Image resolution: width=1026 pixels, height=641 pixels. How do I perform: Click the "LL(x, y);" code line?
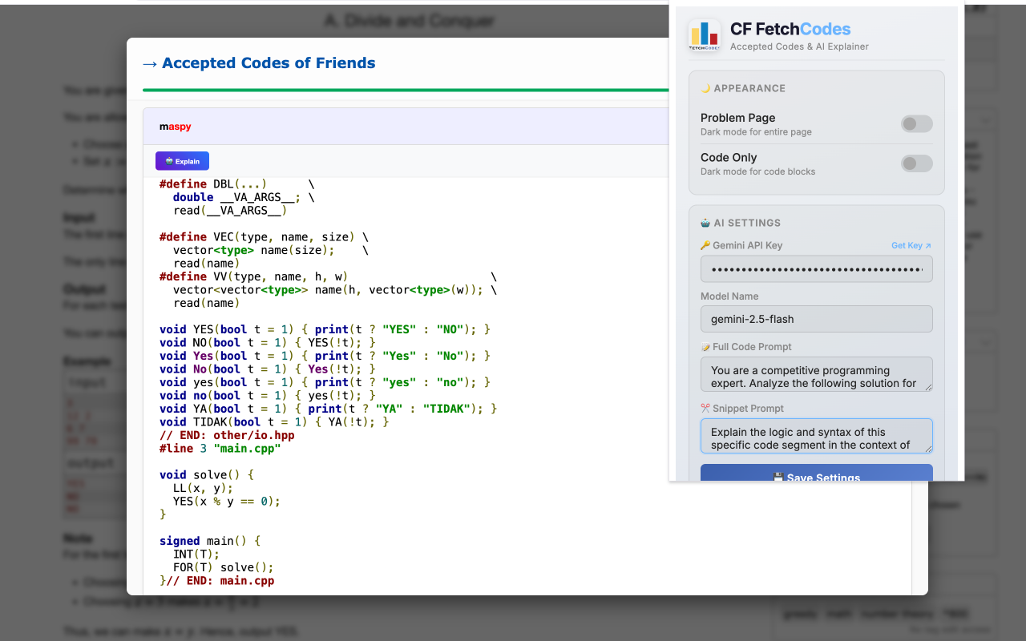204,488
